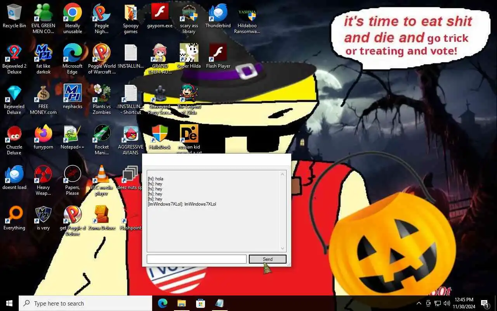This screenshot has height=311, width=497.
Task: Open the Everything search shortcut
Action: pos(14,218)
